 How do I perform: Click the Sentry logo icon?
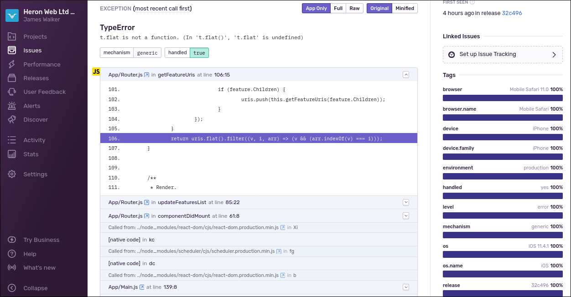coord(12,15)
